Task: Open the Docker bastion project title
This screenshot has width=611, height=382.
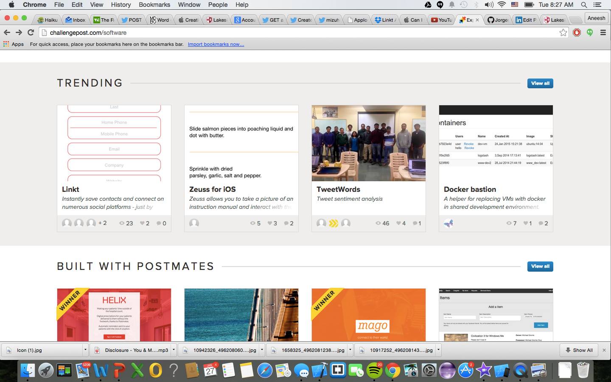Action: click(x=470, y=189)
